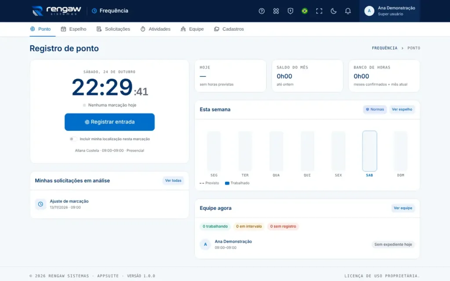Click the document icon on Solicitações tab
450x281 pixels.
pyautogui.click(x=99, y=29)
